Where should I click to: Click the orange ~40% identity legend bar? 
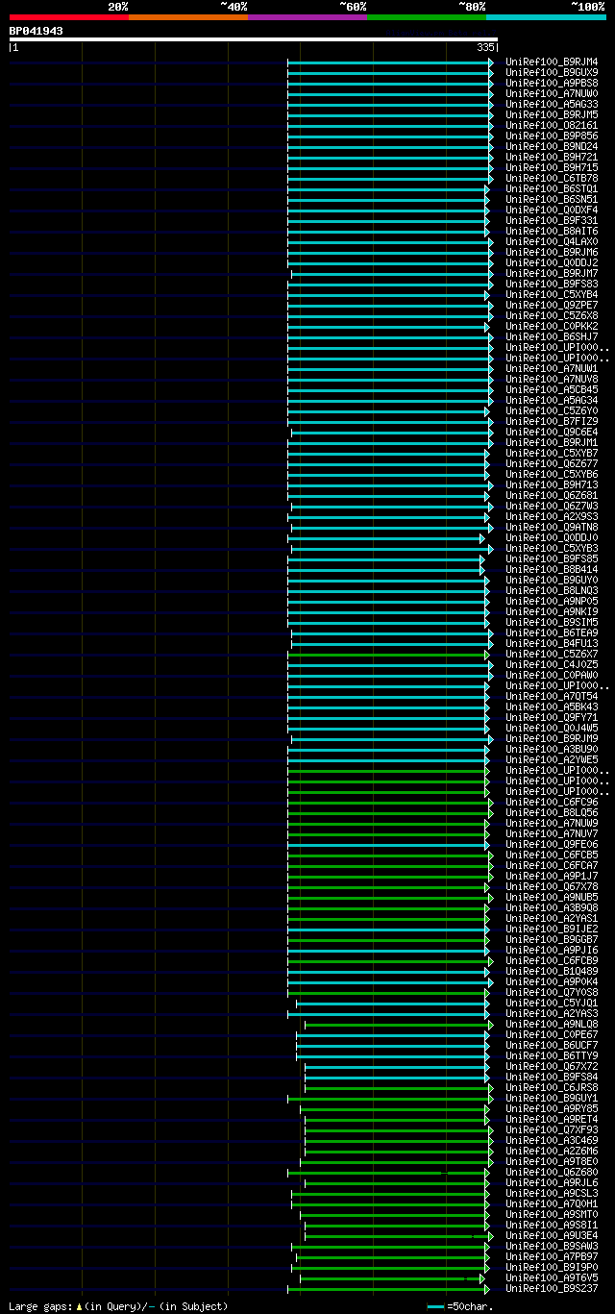coord(188,17)
